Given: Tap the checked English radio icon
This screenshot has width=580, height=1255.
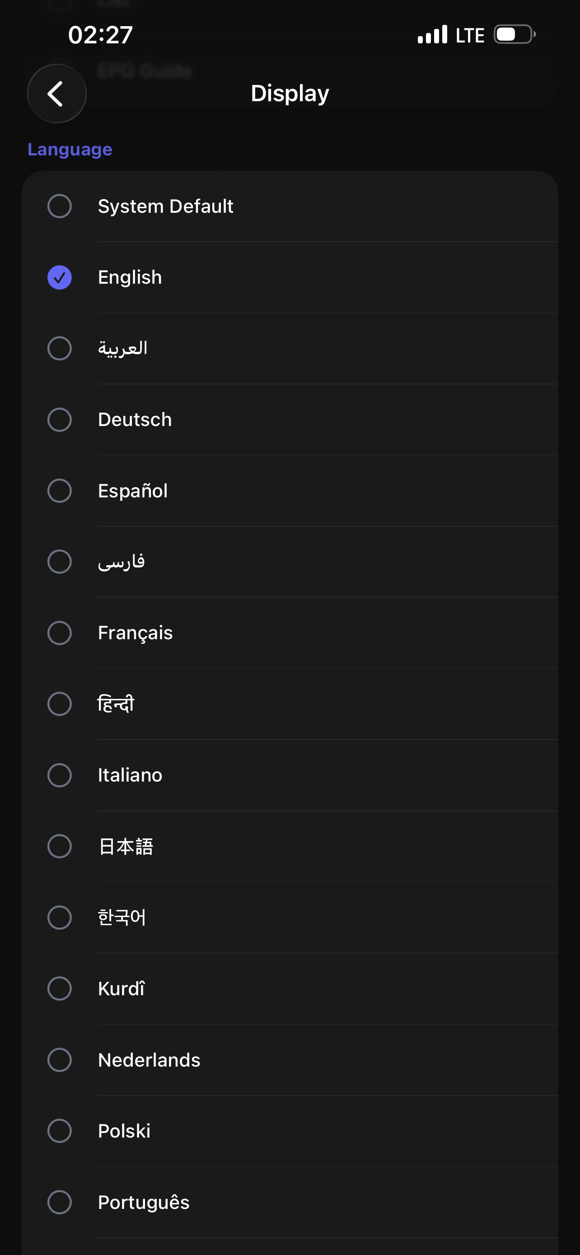Looking at the screenshot, I should [60, 277].
